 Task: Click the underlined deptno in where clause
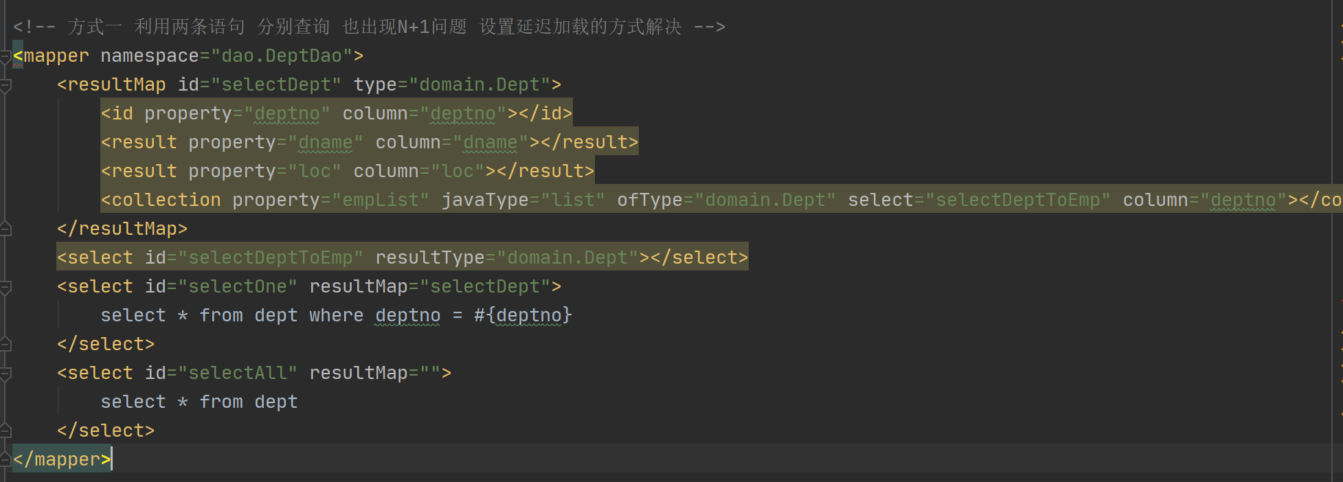pos(408,316)
